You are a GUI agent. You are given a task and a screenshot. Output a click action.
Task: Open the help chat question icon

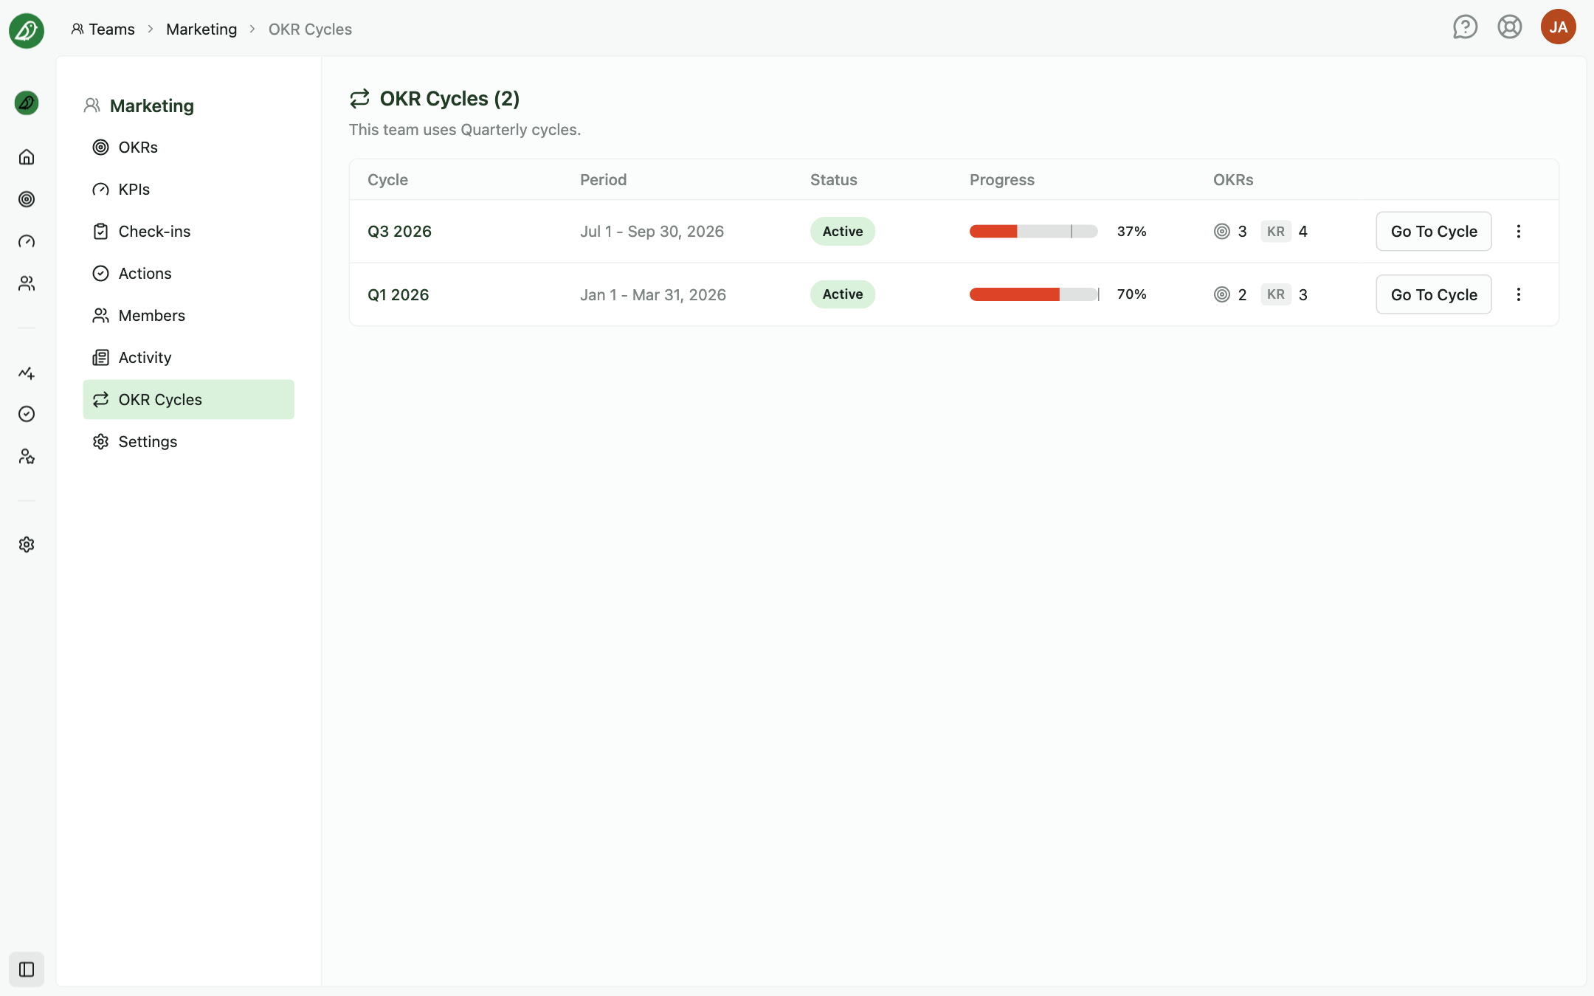click(1465, 27)
